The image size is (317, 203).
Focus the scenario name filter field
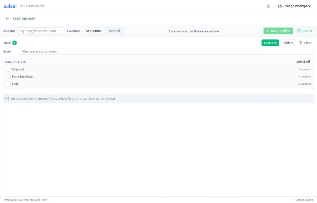167,52
